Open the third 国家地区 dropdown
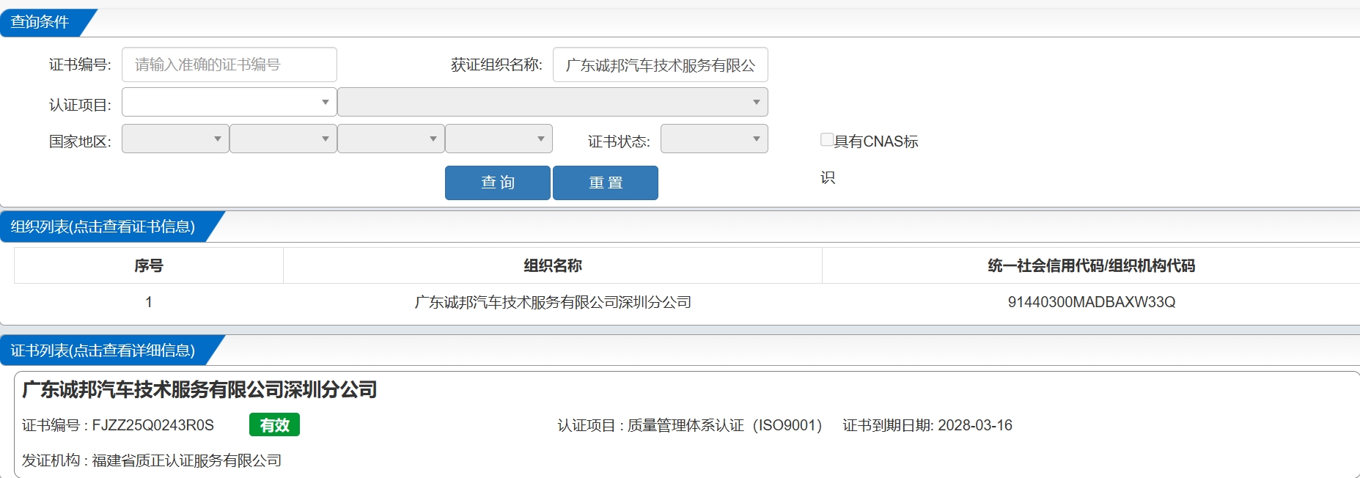 tap(391, 139)
